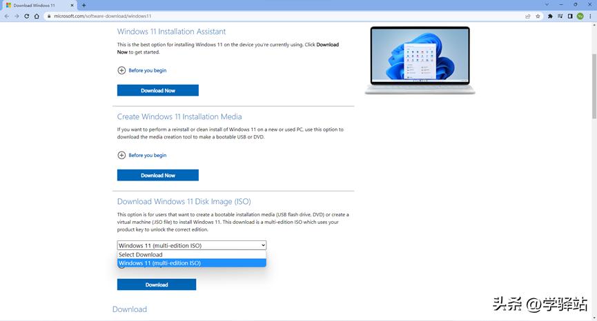Open the Windows 11 ISO edition dropdown
Screen dimensions: 597x321
[191, 245]
